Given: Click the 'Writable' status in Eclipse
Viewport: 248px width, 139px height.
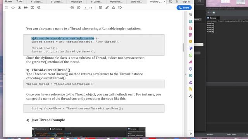Looking at the screenshot, I should point(210,134).
